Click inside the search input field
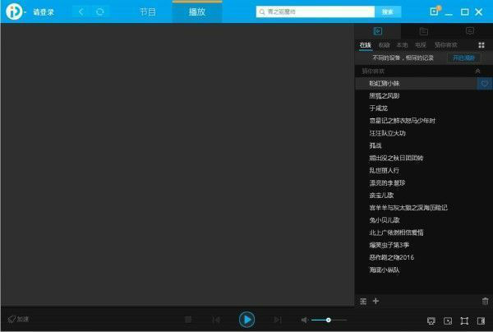The height and width of the screenshot is (332, 493). (316, 12)
